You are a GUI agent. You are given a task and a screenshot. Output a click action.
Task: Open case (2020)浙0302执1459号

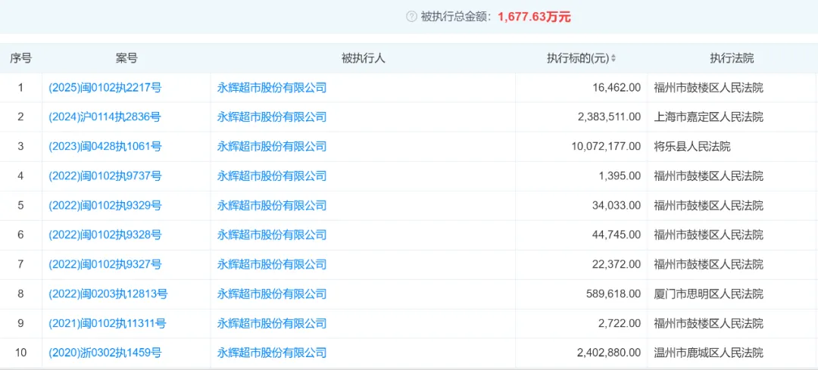point(105,353)
